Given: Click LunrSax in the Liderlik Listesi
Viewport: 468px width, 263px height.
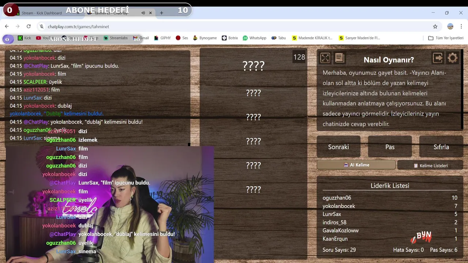Looking at the screenshot, I should (332, 214).
